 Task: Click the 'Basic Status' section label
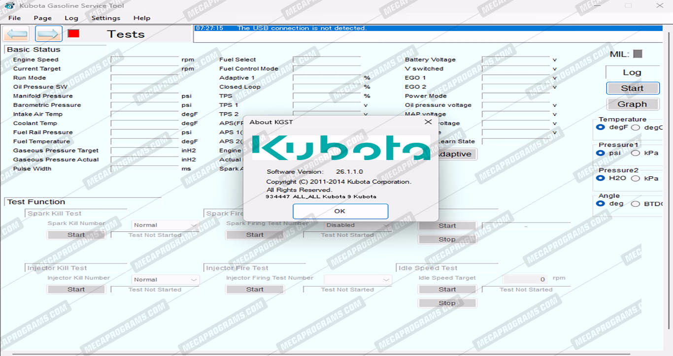(x=34, y=49)
